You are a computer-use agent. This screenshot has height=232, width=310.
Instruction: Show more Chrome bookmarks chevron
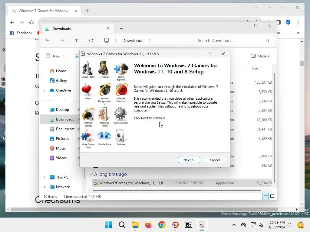[x=298, y=33]
